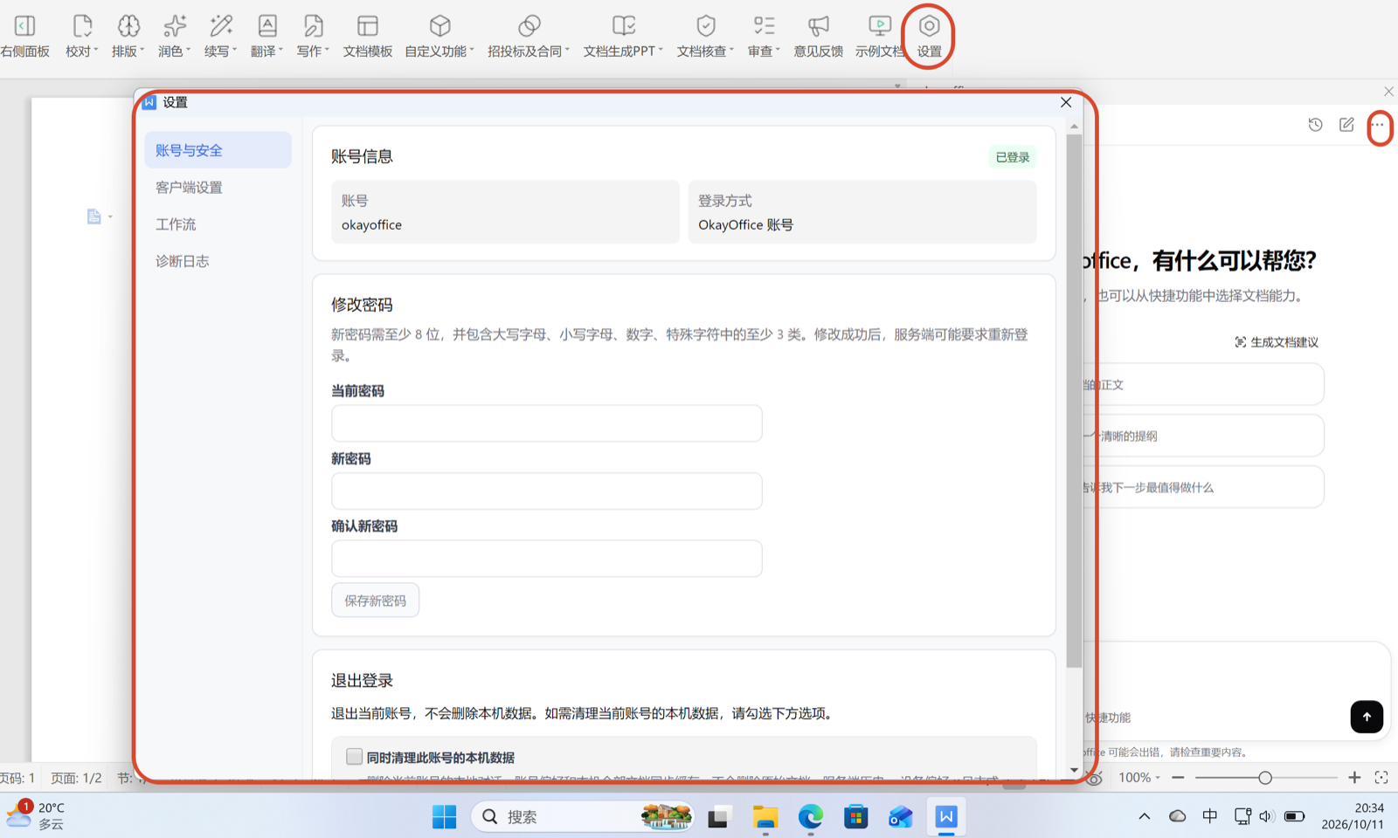Open 文档模板 document templates
The image size is (1398, 838).
[368, 37]
